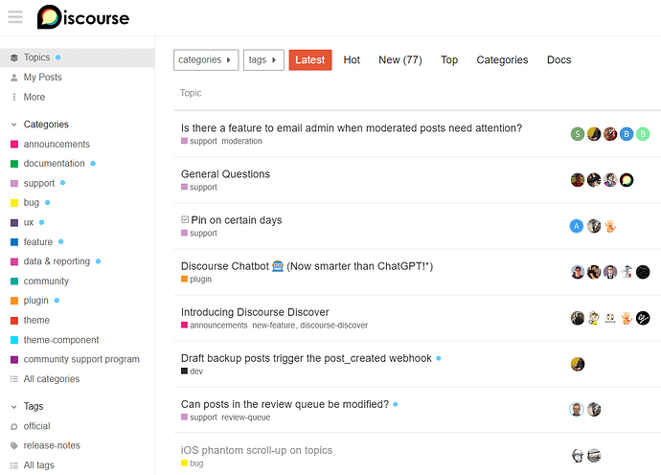Click the My Posts person icon
661x475 pixels.
14,78
